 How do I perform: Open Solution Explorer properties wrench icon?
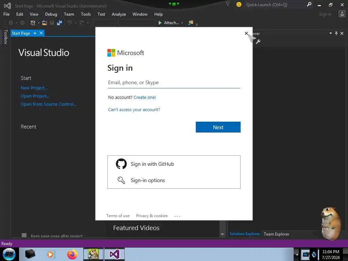pos(258,41)
